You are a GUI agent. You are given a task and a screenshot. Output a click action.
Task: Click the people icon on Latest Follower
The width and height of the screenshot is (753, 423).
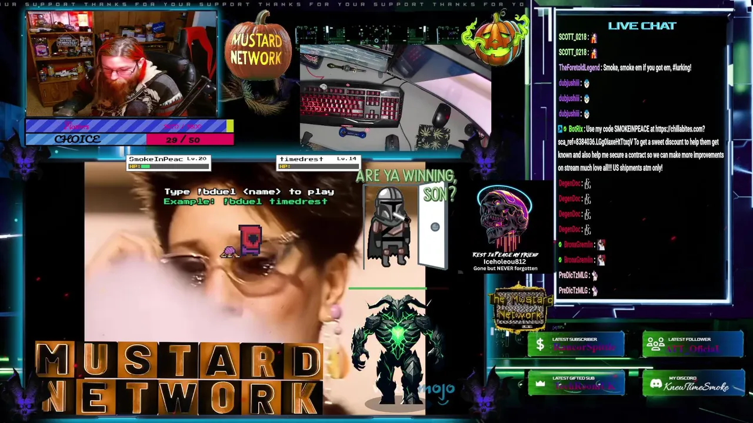(655, 345)
